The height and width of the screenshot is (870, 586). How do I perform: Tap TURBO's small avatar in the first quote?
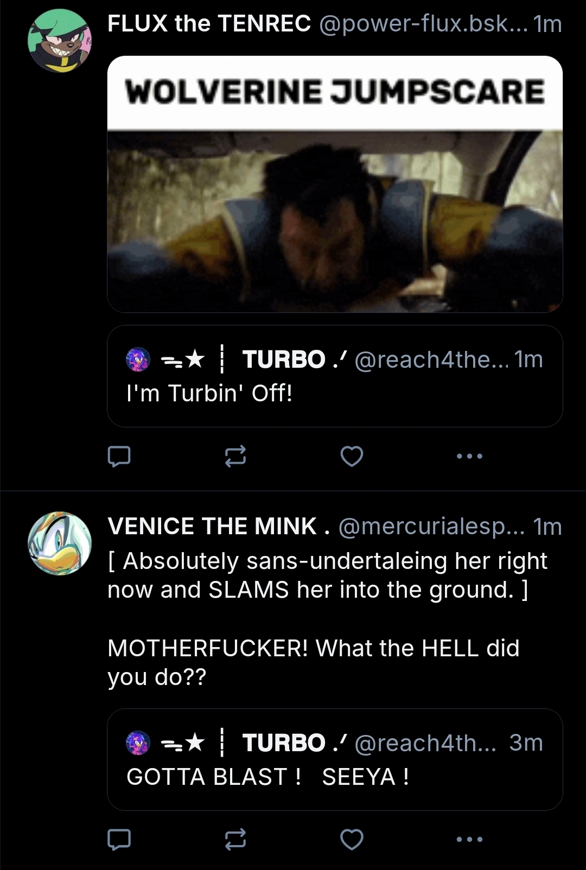pos(138,359)
